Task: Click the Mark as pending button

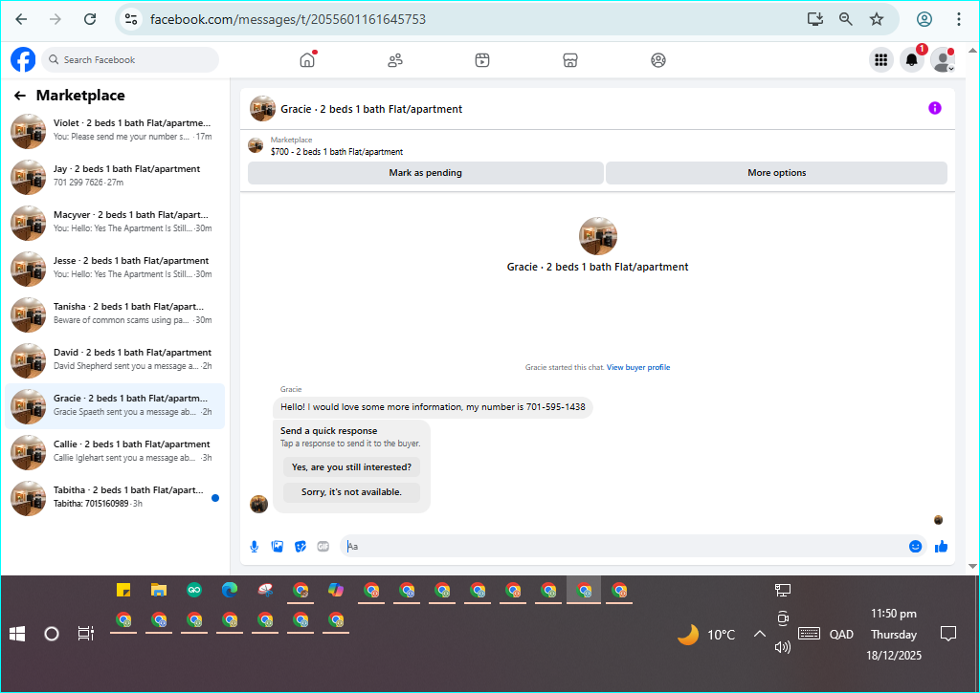Action: 426,173
